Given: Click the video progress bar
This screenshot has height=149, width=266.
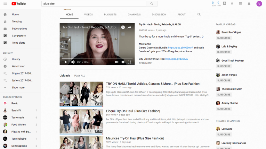Looking at the screenshot, I should point(97,58).
